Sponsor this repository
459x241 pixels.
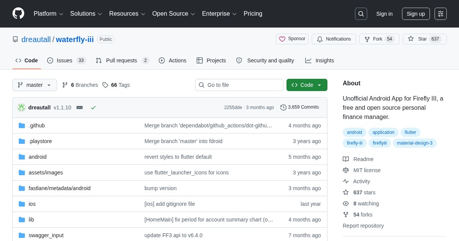tap(292, 39)
